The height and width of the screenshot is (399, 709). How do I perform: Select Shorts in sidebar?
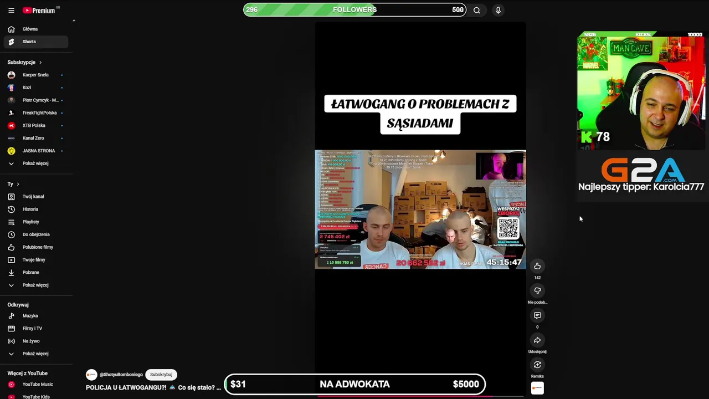[x=37, y=42]
